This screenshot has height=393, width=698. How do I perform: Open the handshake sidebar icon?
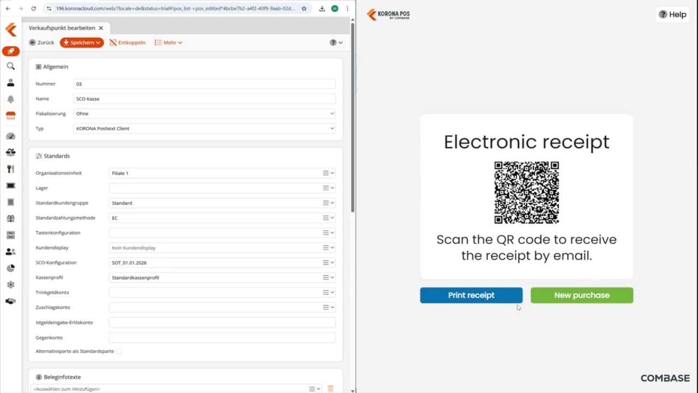click(10, 301)
